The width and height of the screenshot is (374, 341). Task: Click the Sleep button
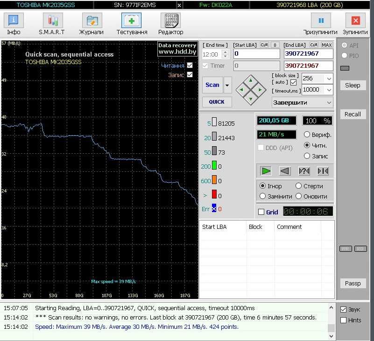pos(353,85)
